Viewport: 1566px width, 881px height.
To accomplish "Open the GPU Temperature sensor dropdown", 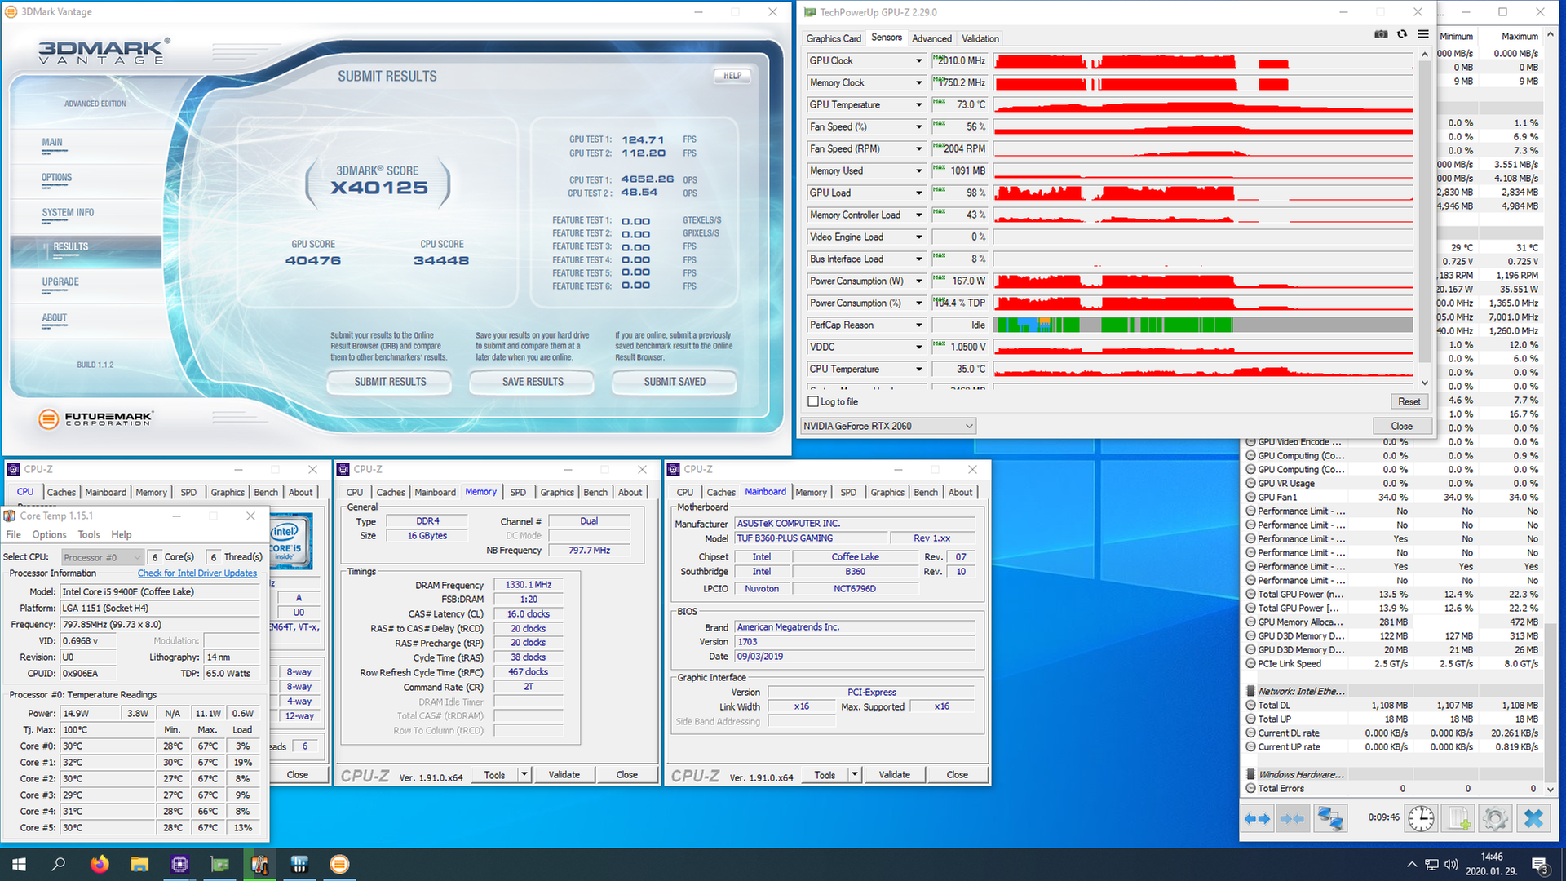I will [x=918, y=105].
